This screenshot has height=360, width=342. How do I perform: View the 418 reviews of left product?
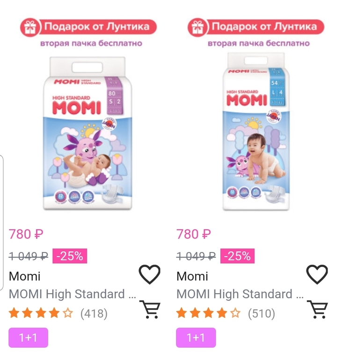[94, 313]
